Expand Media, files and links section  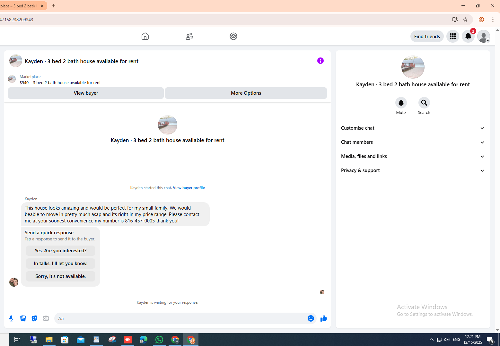413,156
